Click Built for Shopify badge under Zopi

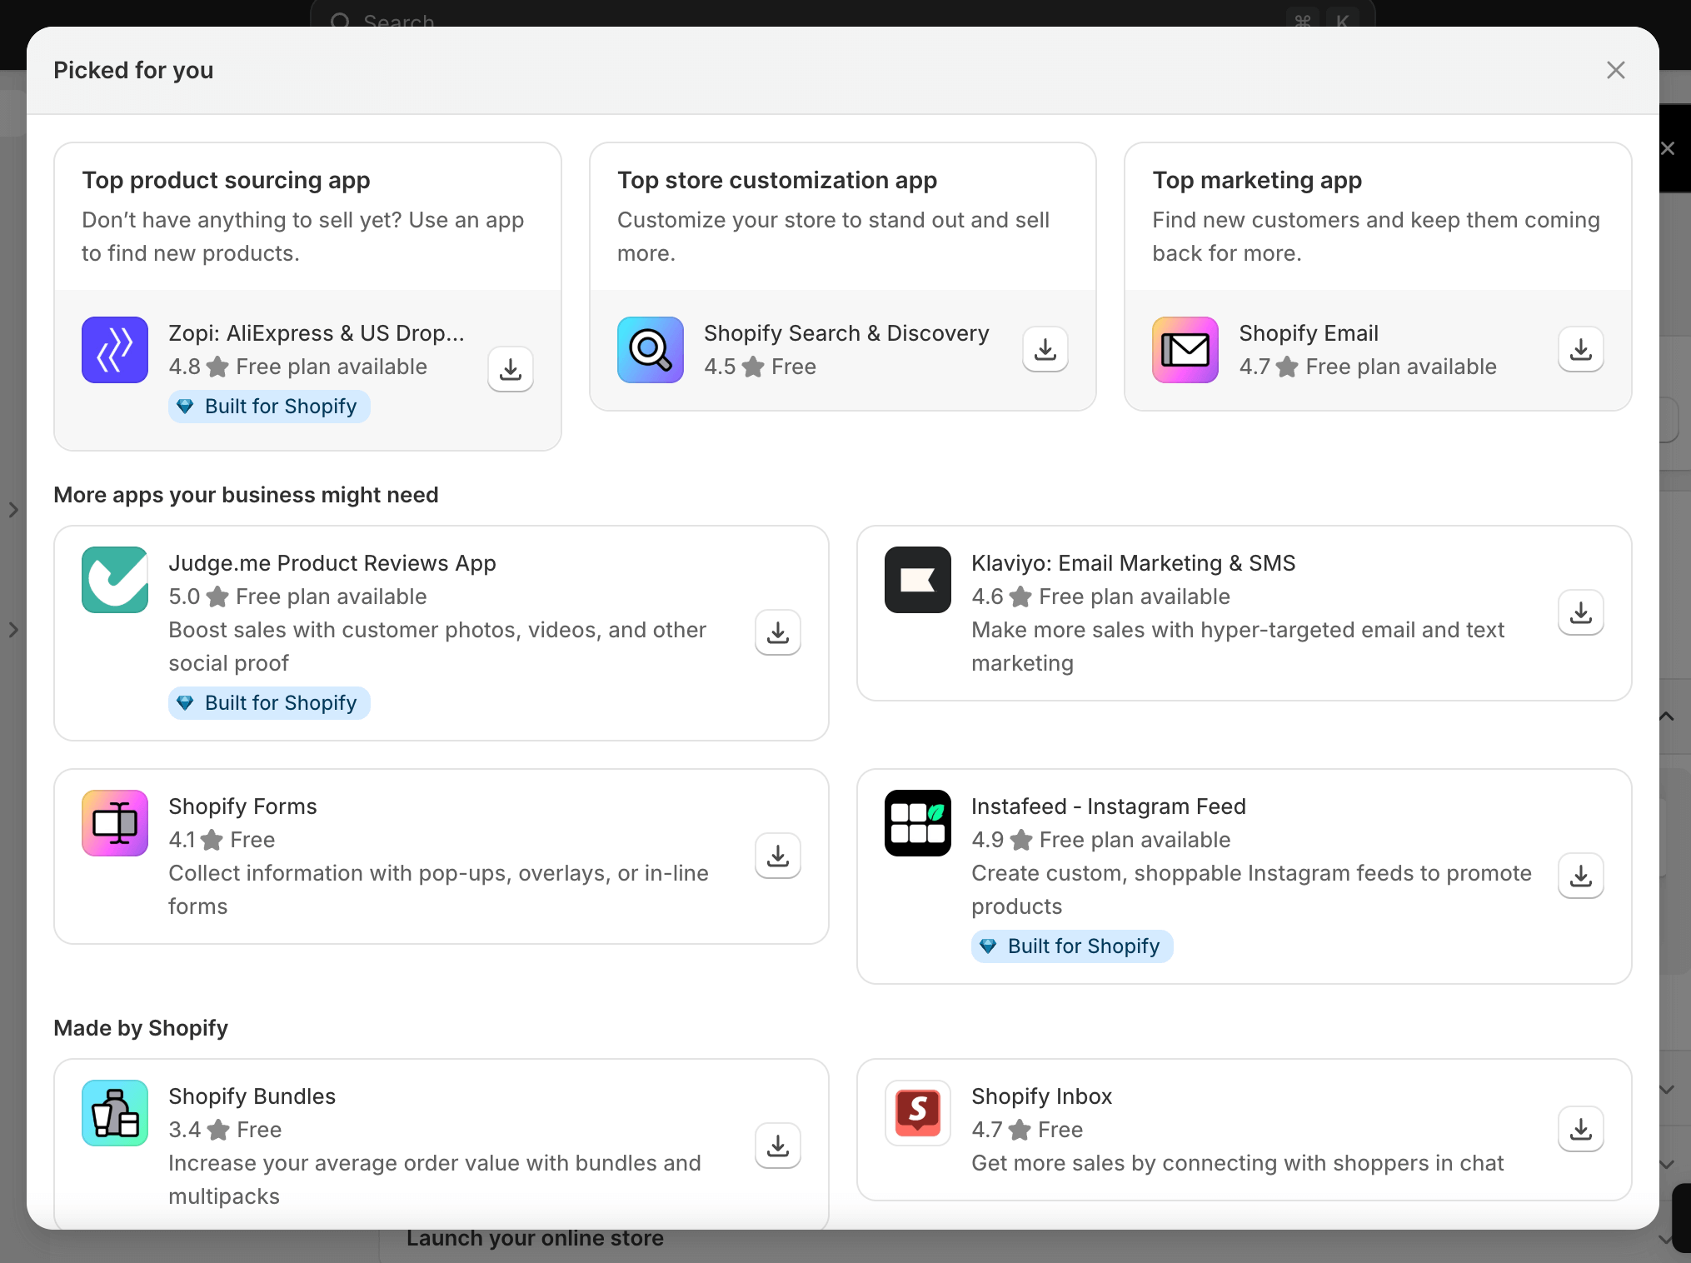[x=269, y=407]
